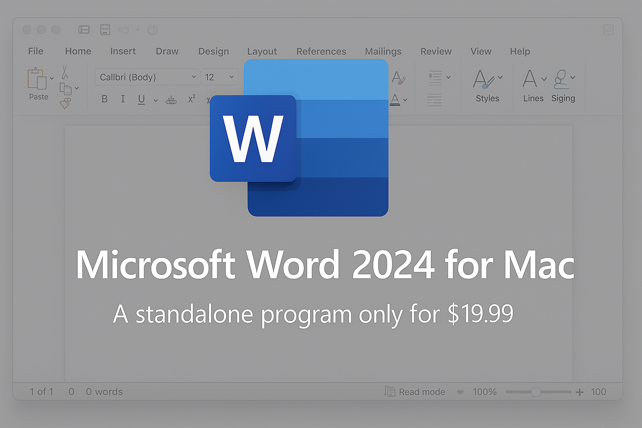Click the bulleted list icon
The image size is (642, 428).
pos(435,78)
